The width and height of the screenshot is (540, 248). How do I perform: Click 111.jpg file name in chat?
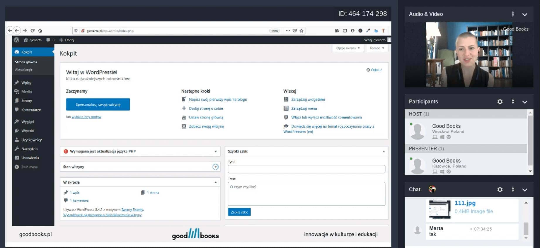465,203
